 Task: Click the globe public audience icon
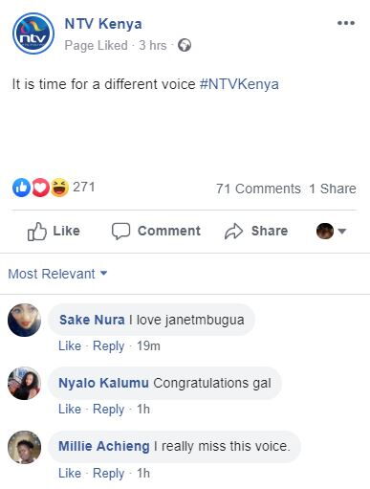pos(185,45)
